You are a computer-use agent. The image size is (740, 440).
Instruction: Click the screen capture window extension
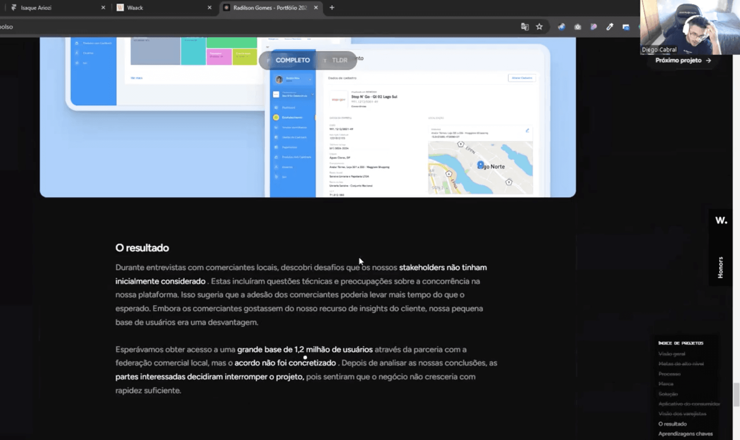tap(626, 27)
